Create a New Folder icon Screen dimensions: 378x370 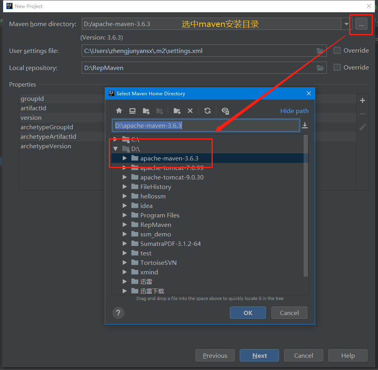click(x=177, y=111)
